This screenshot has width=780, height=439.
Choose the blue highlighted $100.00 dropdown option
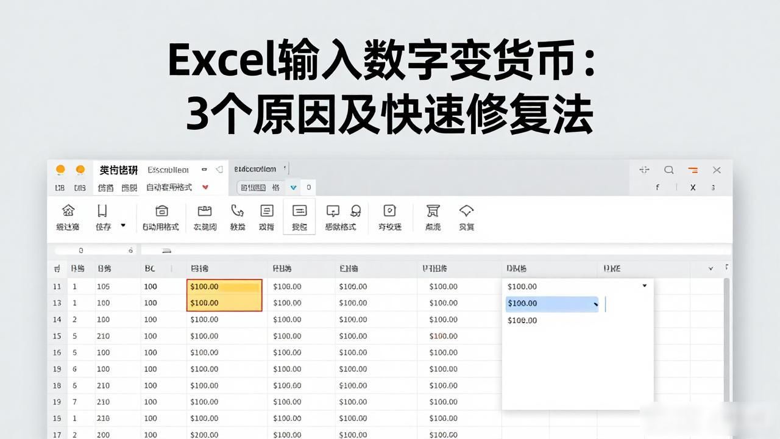click(x=552, y=304)
